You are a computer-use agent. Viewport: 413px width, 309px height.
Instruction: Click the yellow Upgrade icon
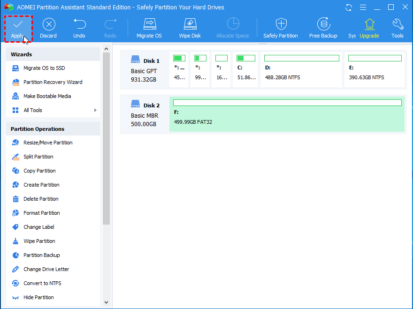click(x=369, y=28)
